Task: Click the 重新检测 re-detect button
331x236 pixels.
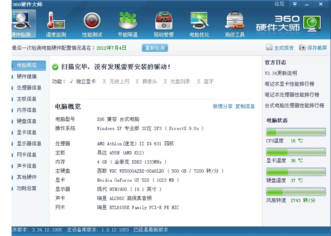Action: point(155,48)
